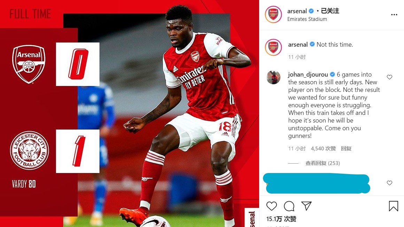The height and width of the screenshot is (227, 404).
Task: Open comments via the speech bubble icon
Action: [x=289, y=206]
